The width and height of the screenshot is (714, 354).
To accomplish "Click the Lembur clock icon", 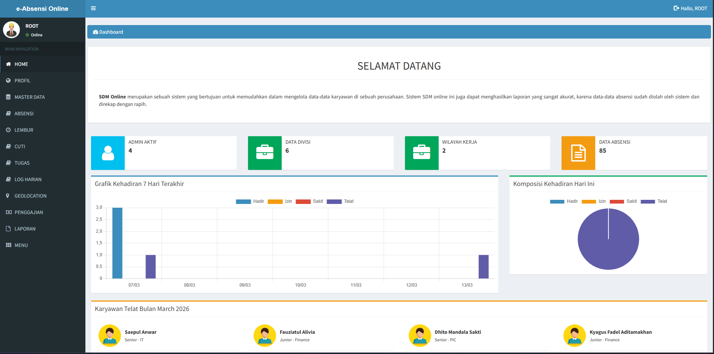I will tap(8, 130).
